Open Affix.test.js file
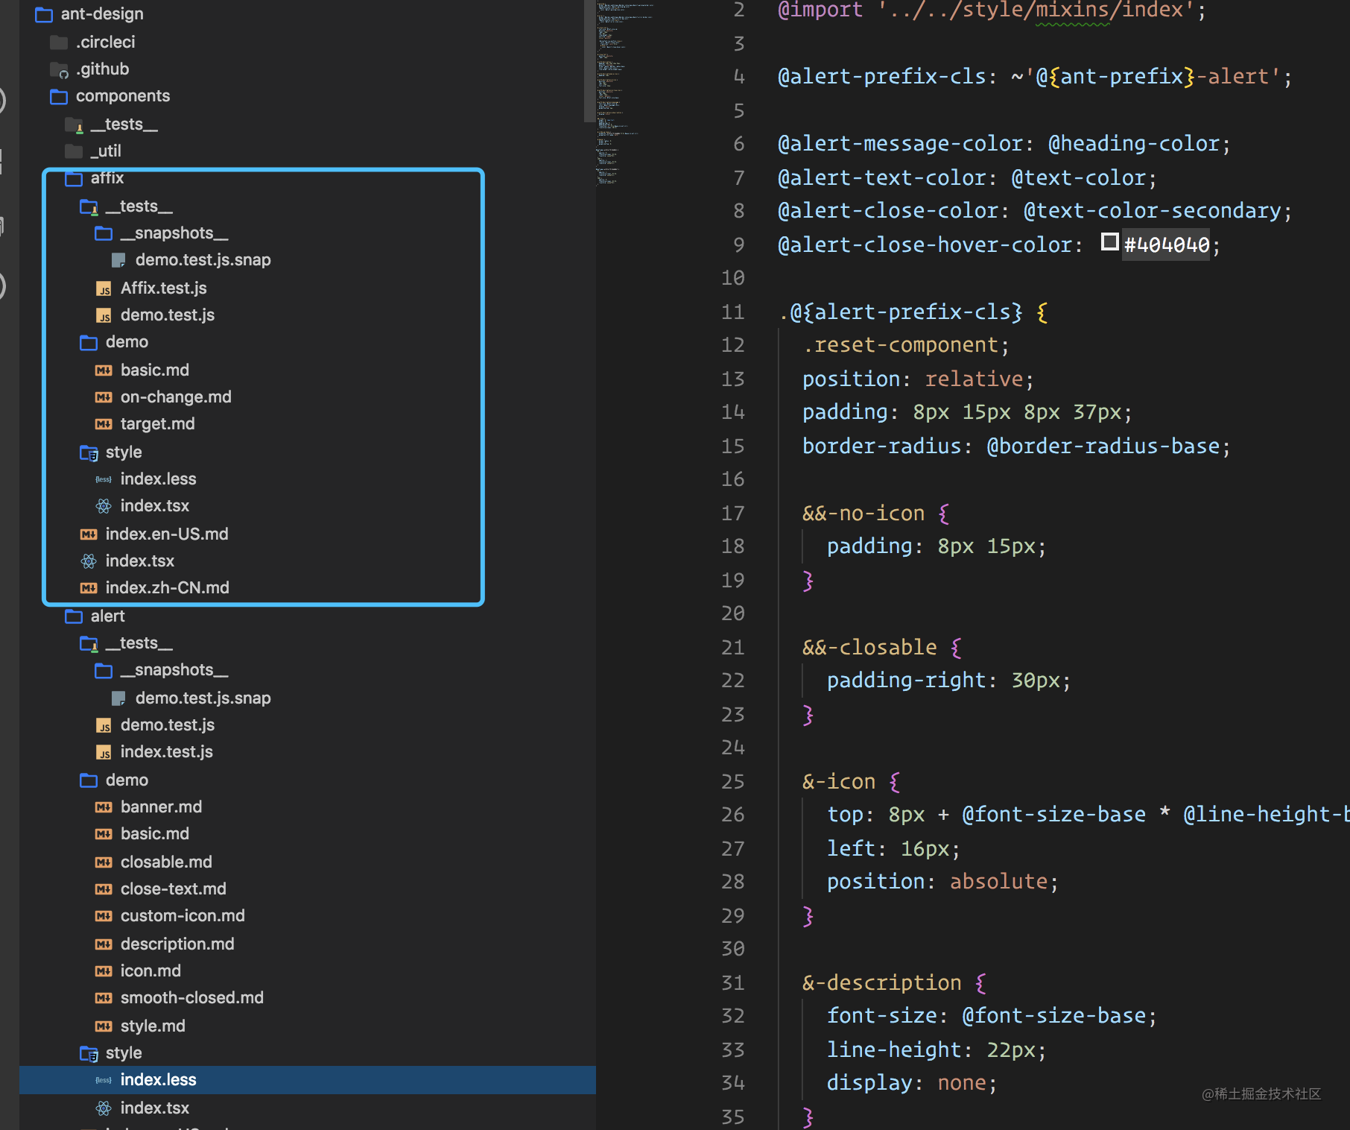This screenshot has width=1350, height=1130. (164, 288)
